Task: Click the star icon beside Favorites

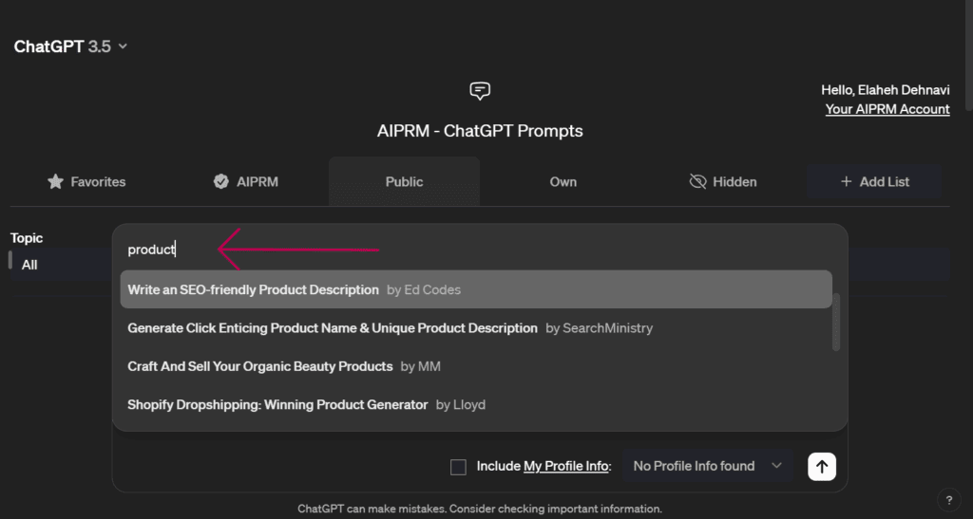Action: click(x=56, y=181)
